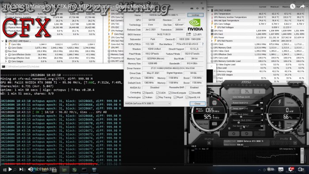The height and width of the screenshot is (174, 309).
Task: Open Afterburner settings gear button
Action: [x=234, y=134]
